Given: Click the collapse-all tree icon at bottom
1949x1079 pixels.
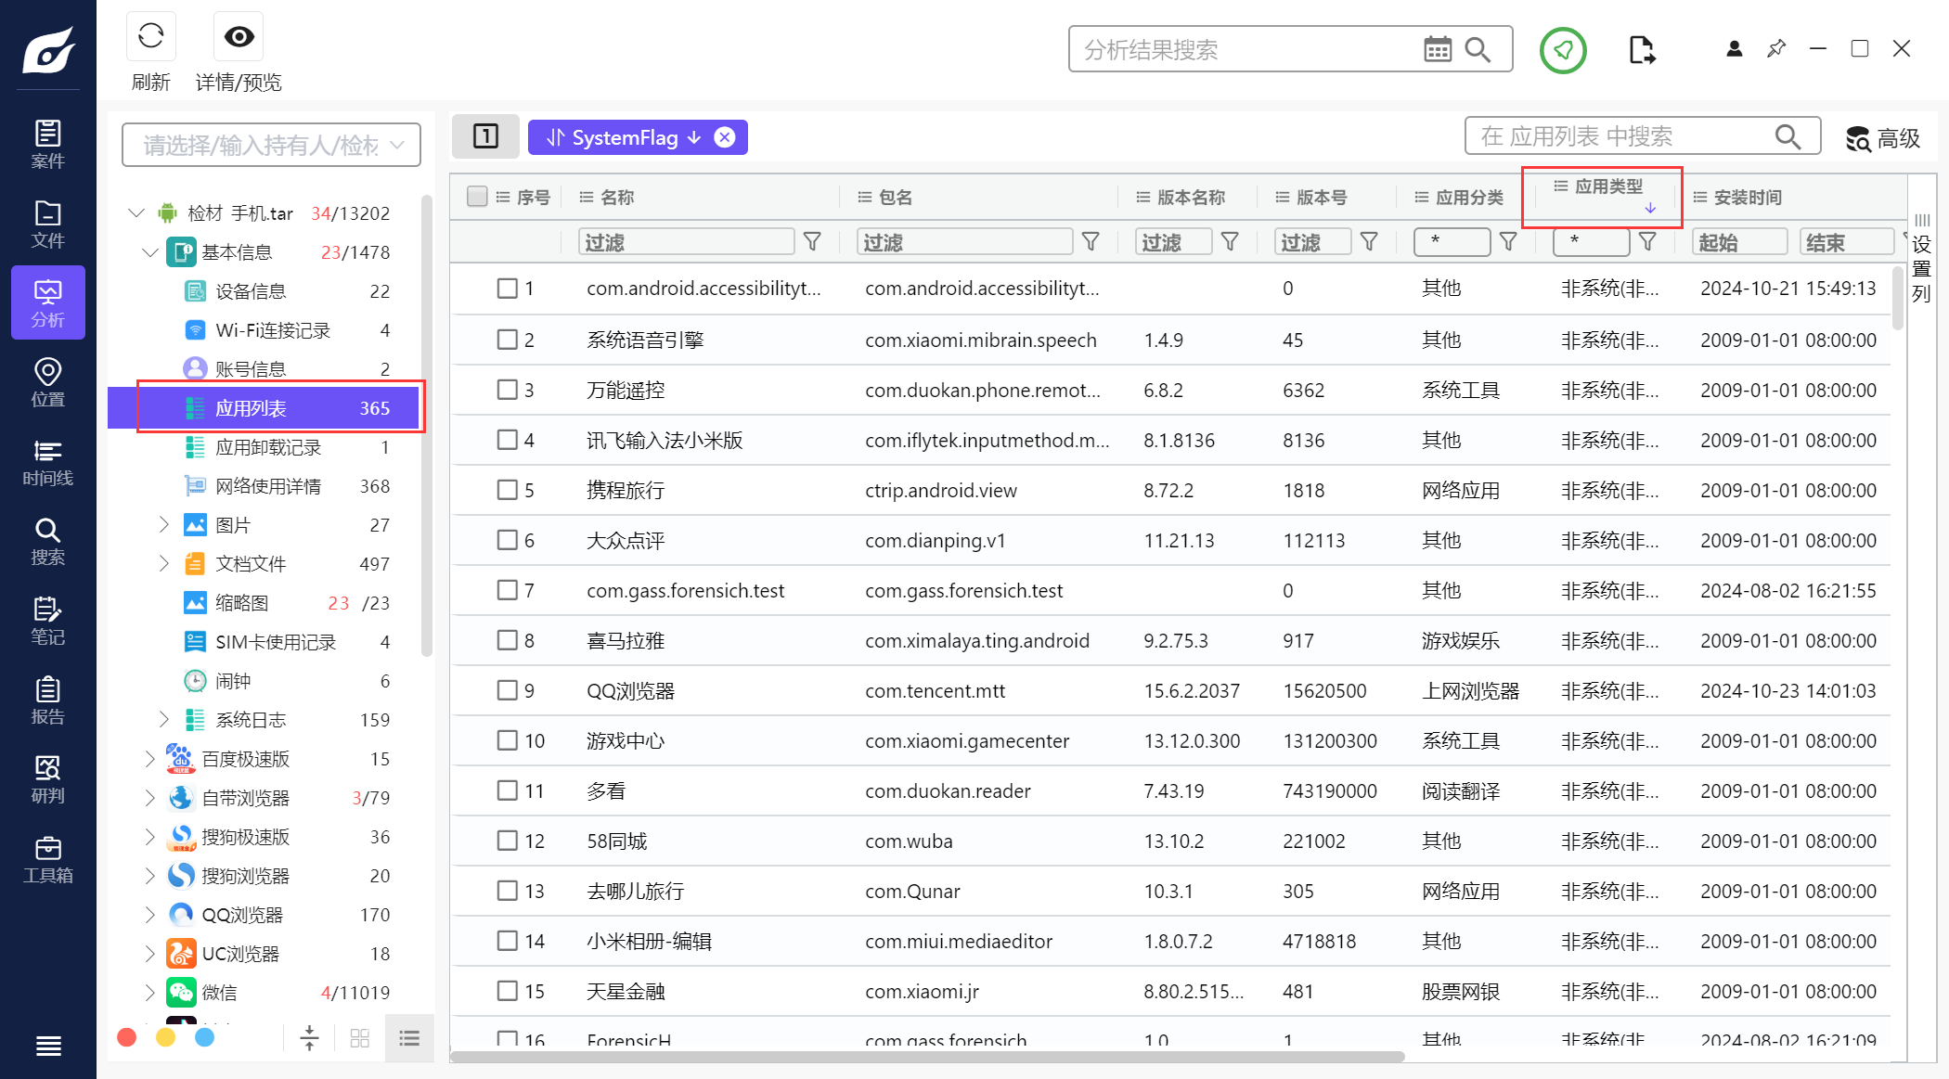Looking at the screenshot, I should pyautogui.click(x=310, y=1038).
